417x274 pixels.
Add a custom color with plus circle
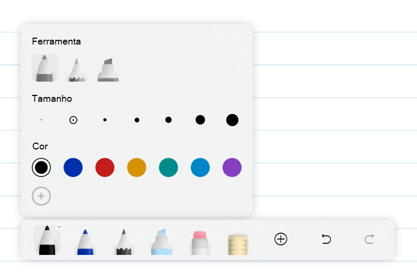(x=41, y=196)
